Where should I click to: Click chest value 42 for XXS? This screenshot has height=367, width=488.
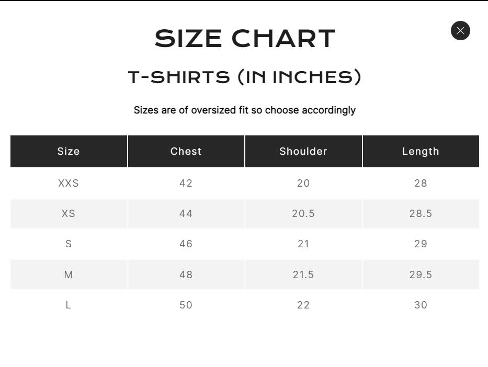coord(186,183)
